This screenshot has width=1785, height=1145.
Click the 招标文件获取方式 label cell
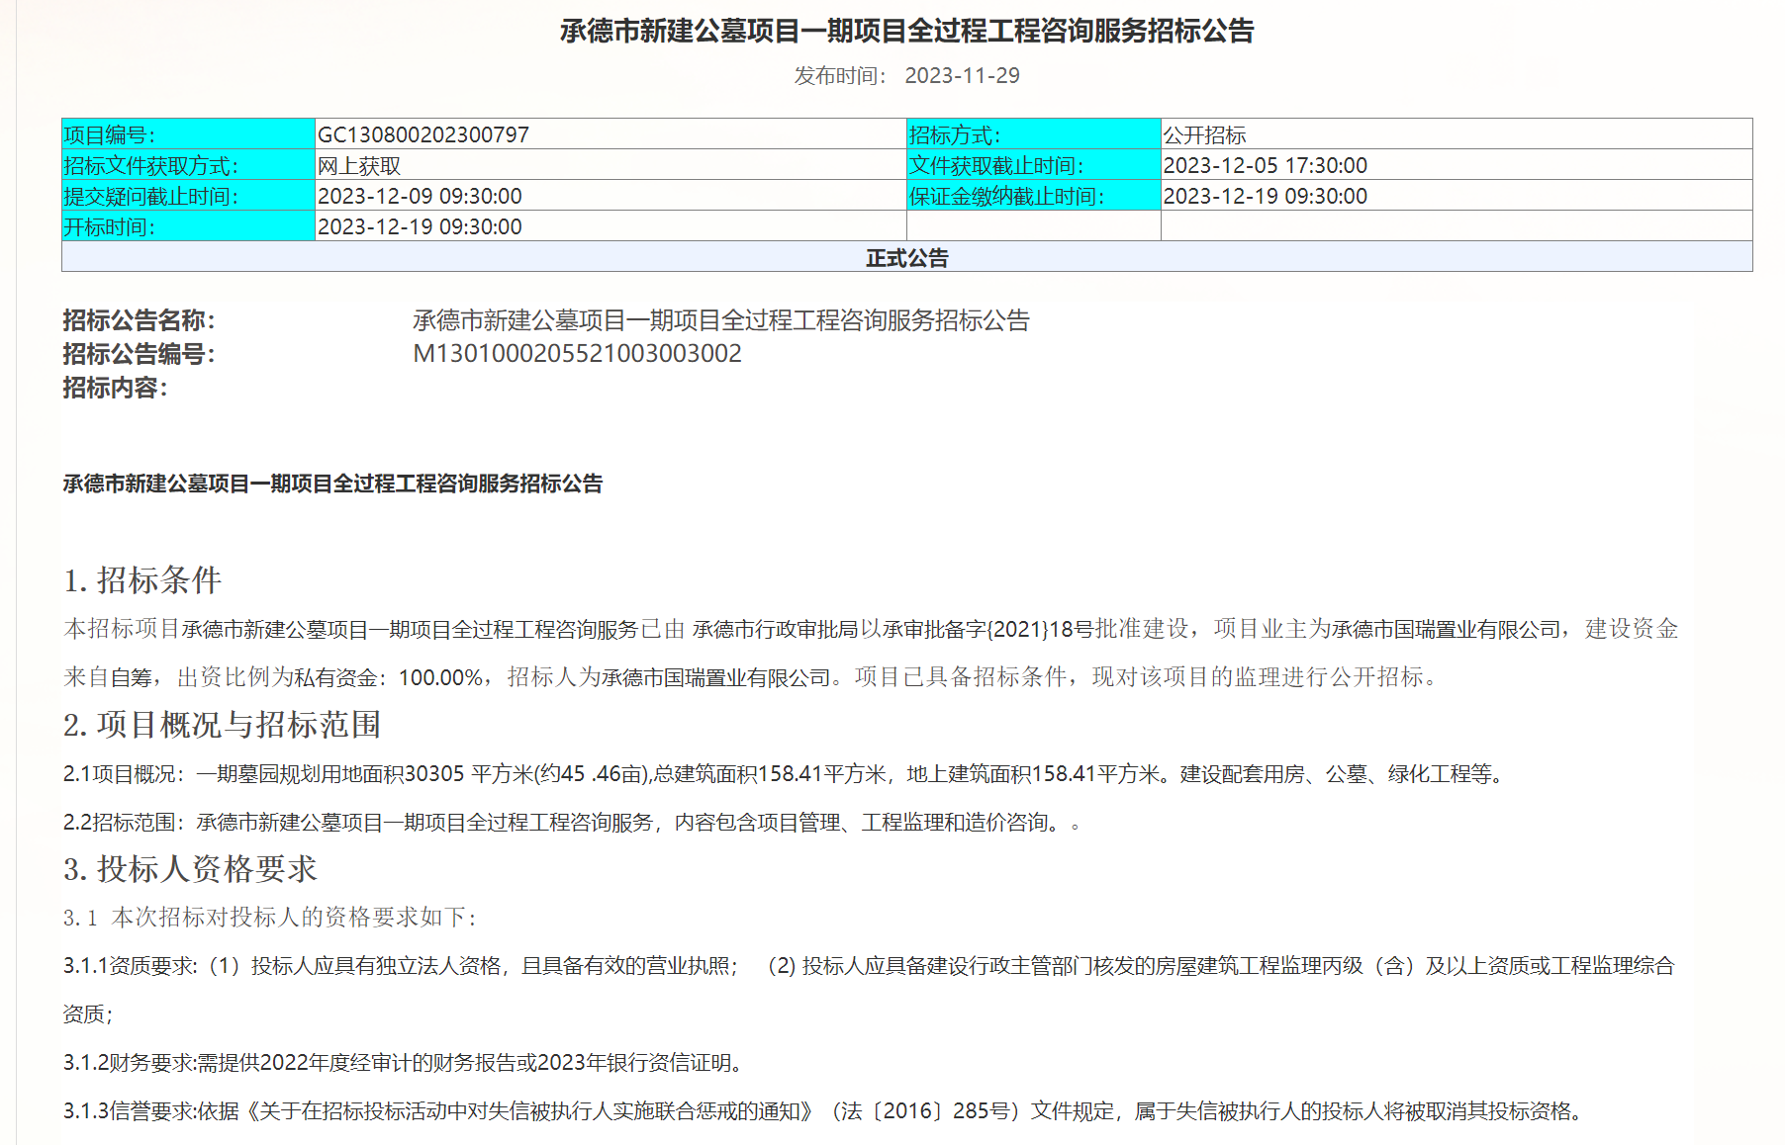188,165
